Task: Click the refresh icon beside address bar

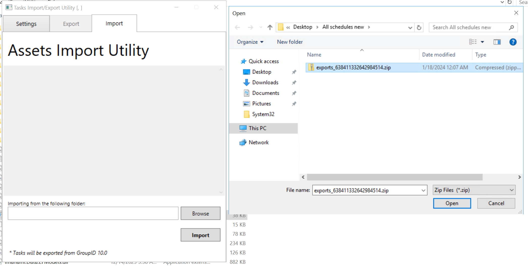Action: click(419, 27)
